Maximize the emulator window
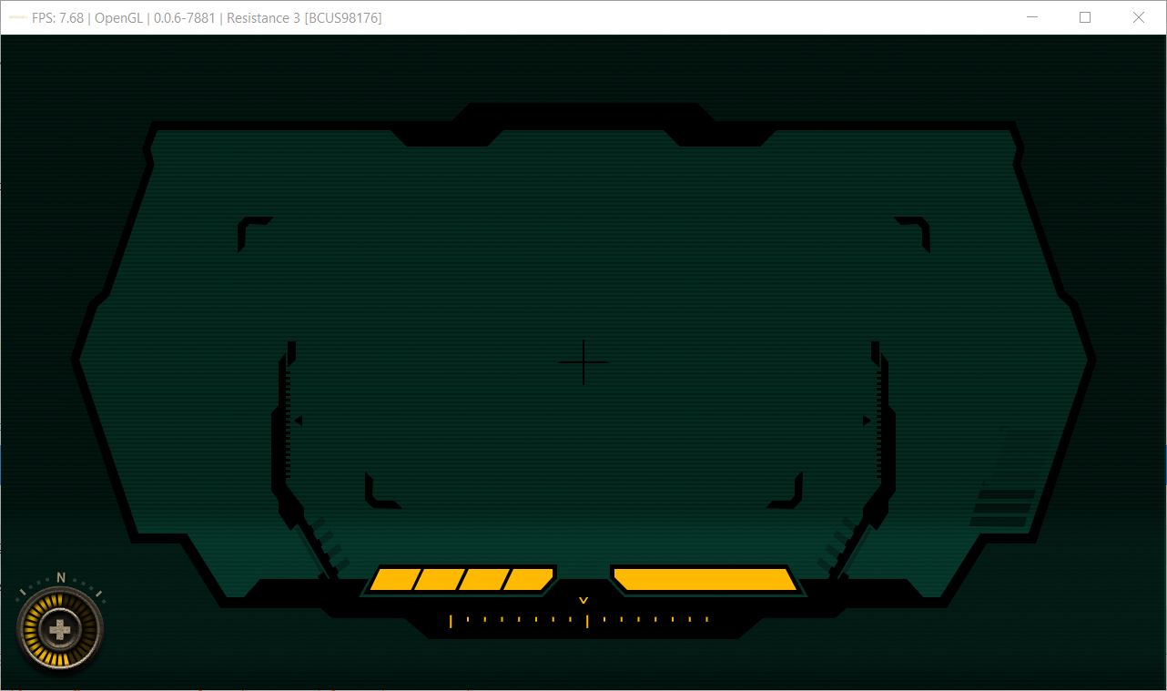The width and height of the screenshot is (1167, 691). click(1085, 17)
